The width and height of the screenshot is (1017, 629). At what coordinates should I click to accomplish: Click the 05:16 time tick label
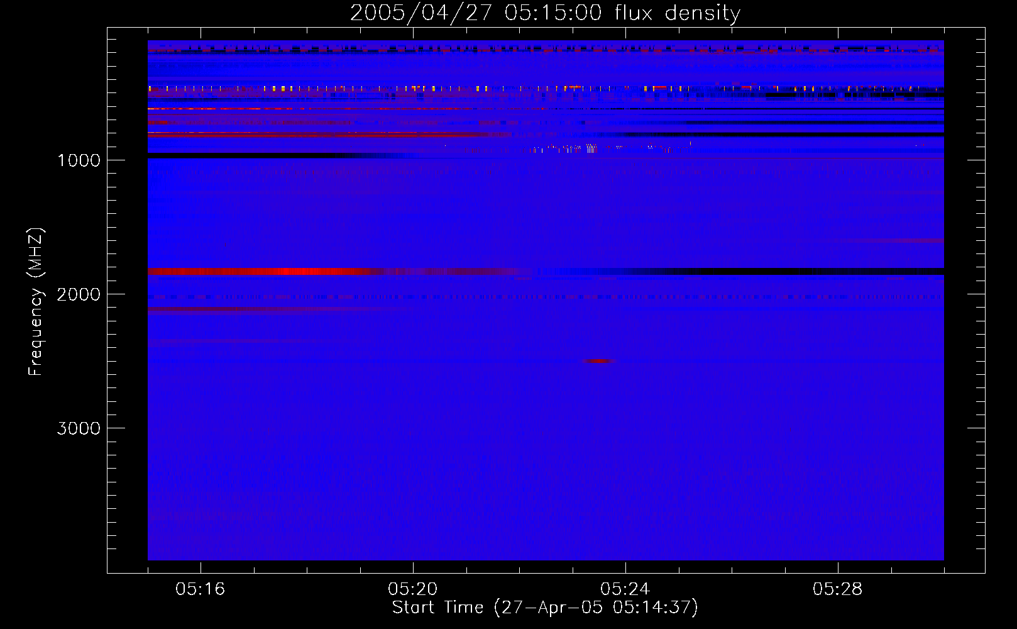pos(201,589)
